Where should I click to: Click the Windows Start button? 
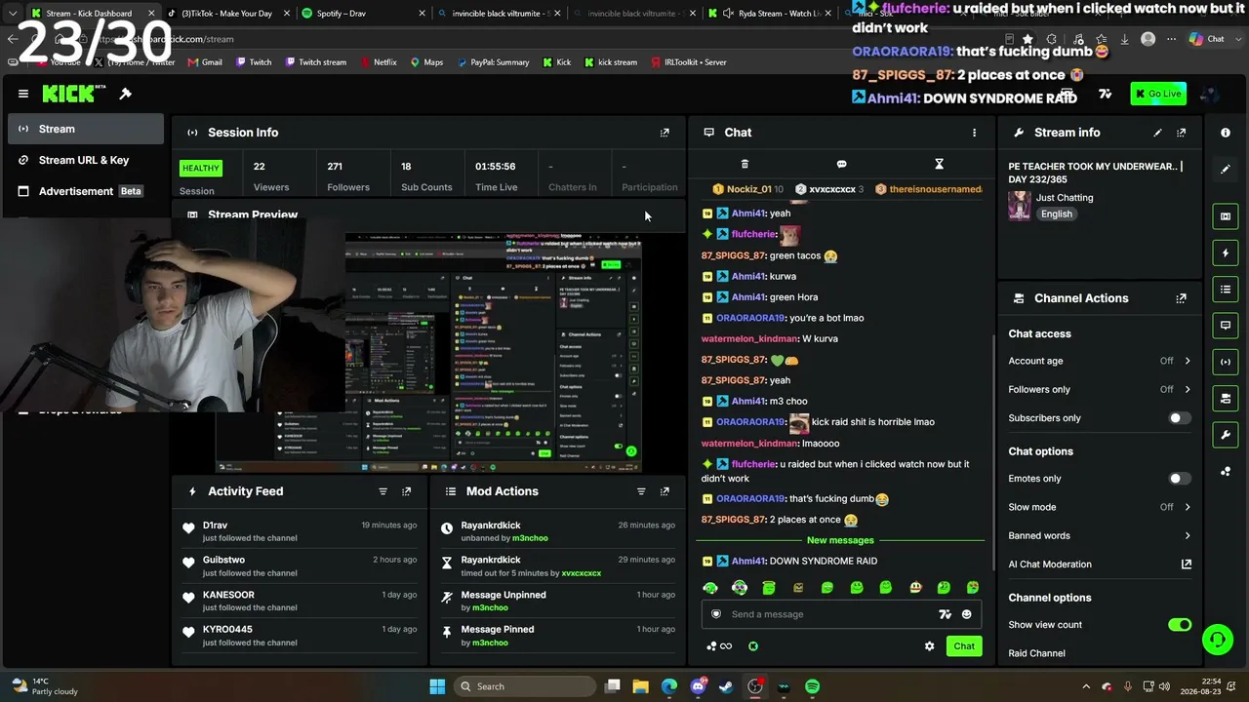pyautogui.click(x=437, y=686)
